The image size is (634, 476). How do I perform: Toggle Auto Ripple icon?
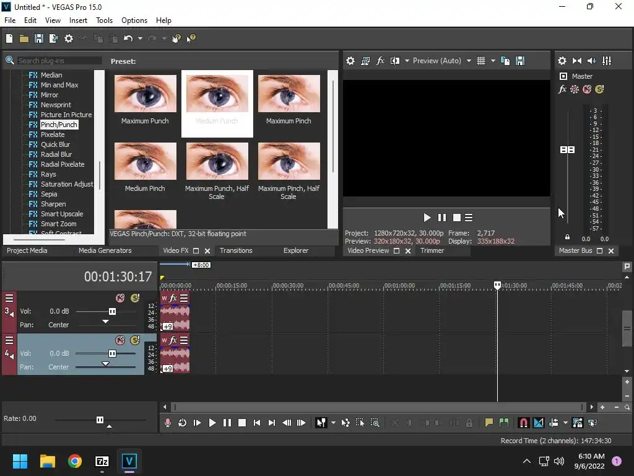[x=554, y=423]
